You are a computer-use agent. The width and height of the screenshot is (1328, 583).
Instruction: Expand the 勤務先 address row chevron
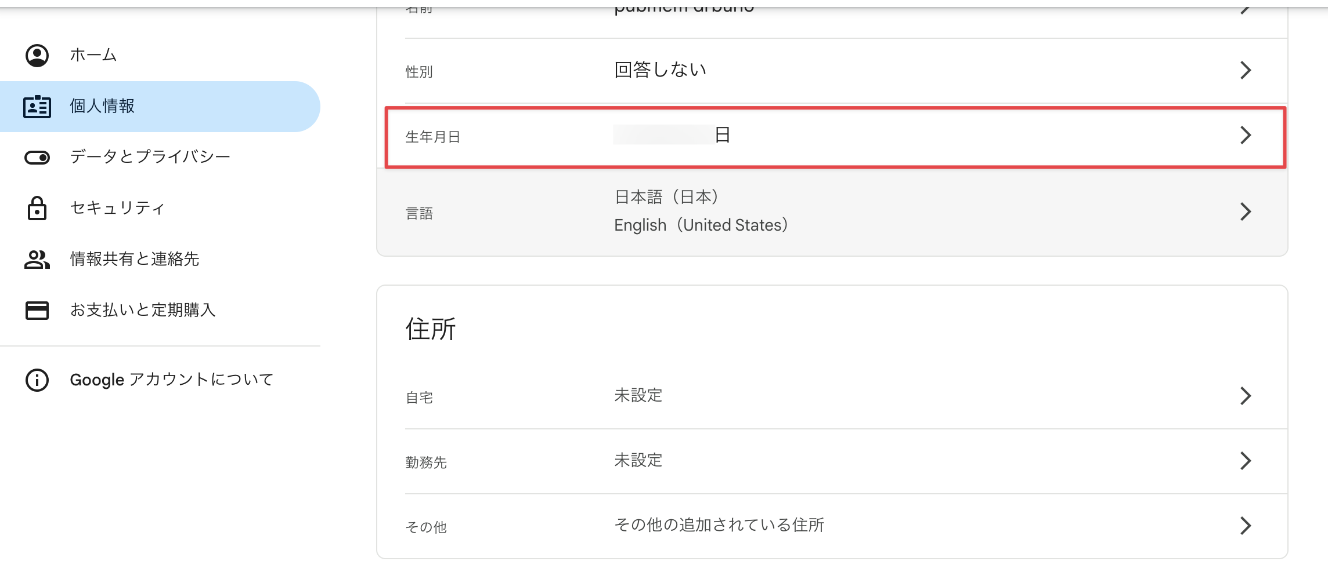1246,461
